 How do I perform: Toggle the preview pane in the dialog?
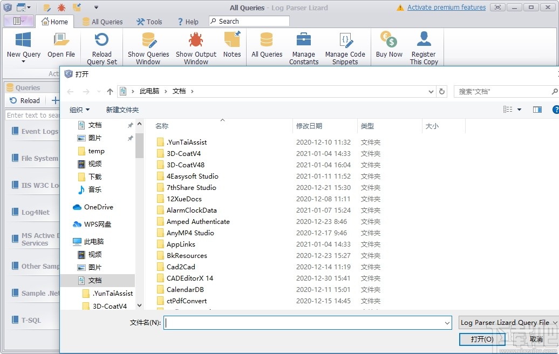tap(537, 109)
